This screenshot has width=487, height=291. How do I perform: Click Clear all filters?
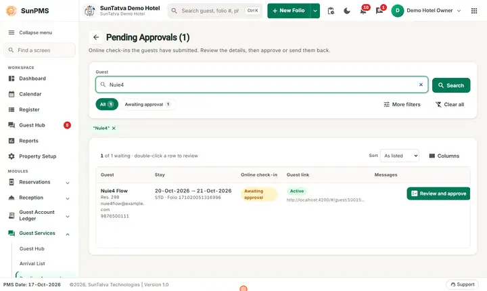[x=450, y=104]
